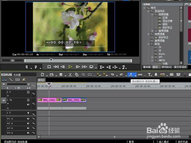This screenshot has height=143, width=191.
Task: Stop playback in the preview
Action: coord(49,67)
